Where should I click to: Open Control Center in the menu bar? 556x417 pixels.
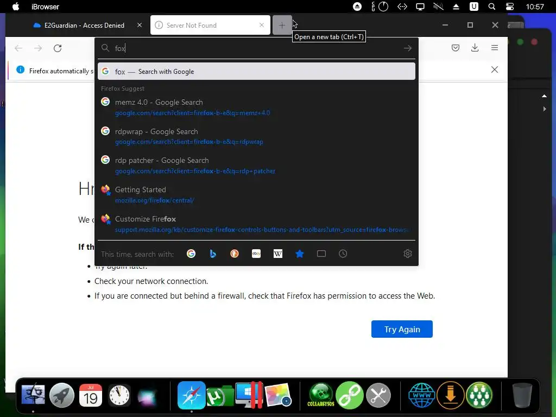510,7
